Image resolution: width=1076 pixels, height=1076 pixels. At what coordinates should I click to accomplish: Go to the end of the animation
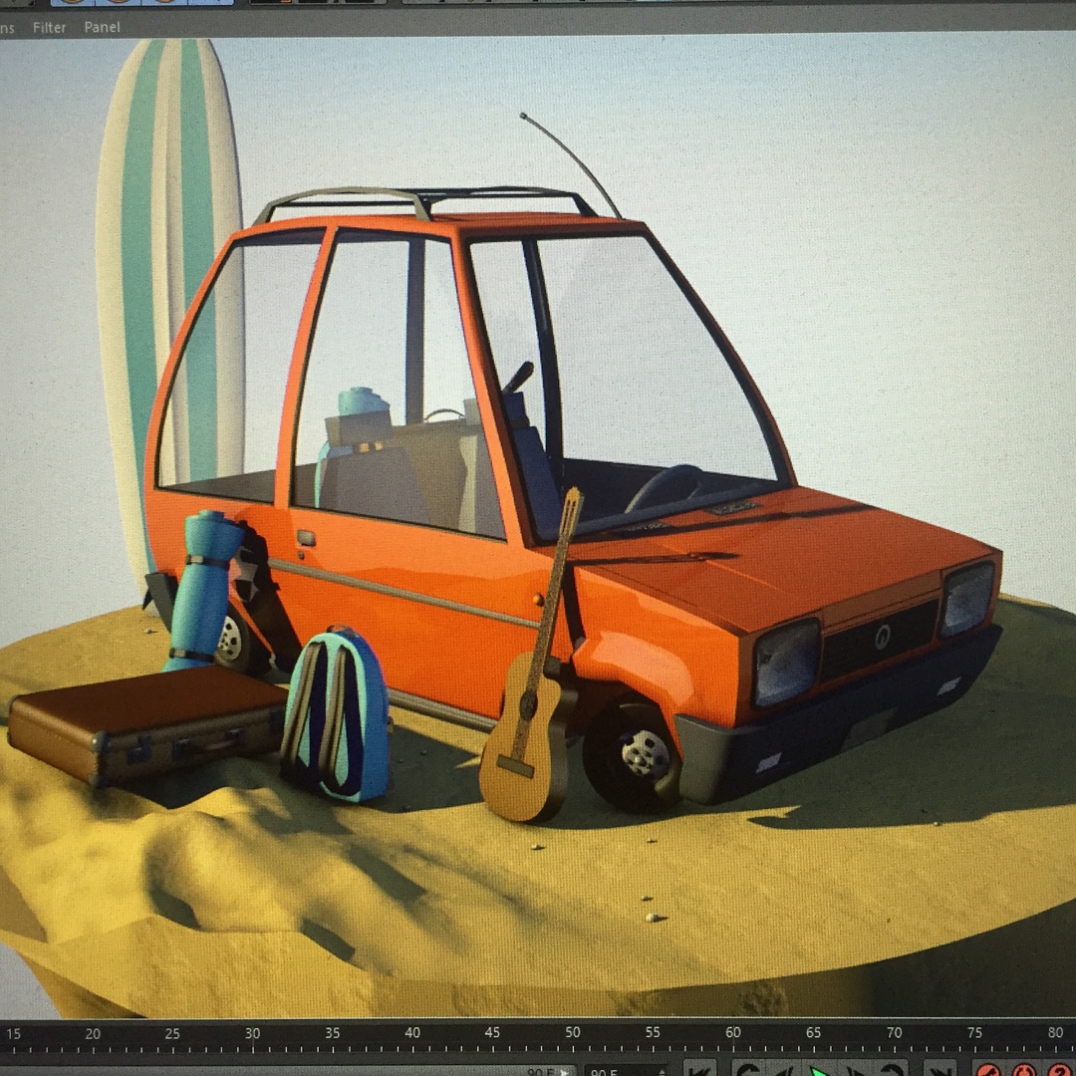pyautogui.click(x=940, y=1070)
